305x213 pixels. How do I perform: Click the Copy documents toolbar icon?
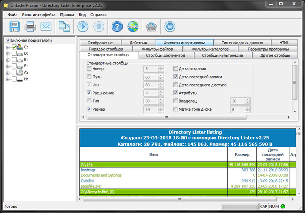point(65,27)
